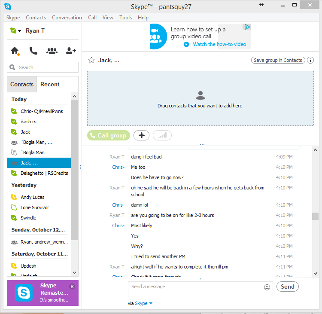The image size is (322, 314).
Task: Favorite the conversation with the star icon
Action: click(91, 60)
